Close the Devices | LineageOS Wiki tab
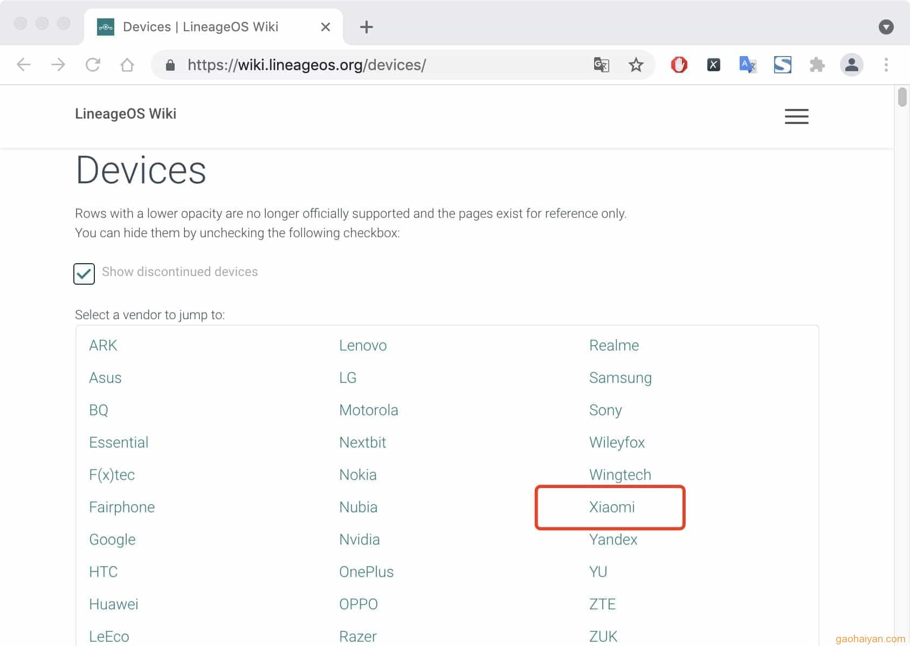This screenshot has width=910, height=646. click(326, 27)
